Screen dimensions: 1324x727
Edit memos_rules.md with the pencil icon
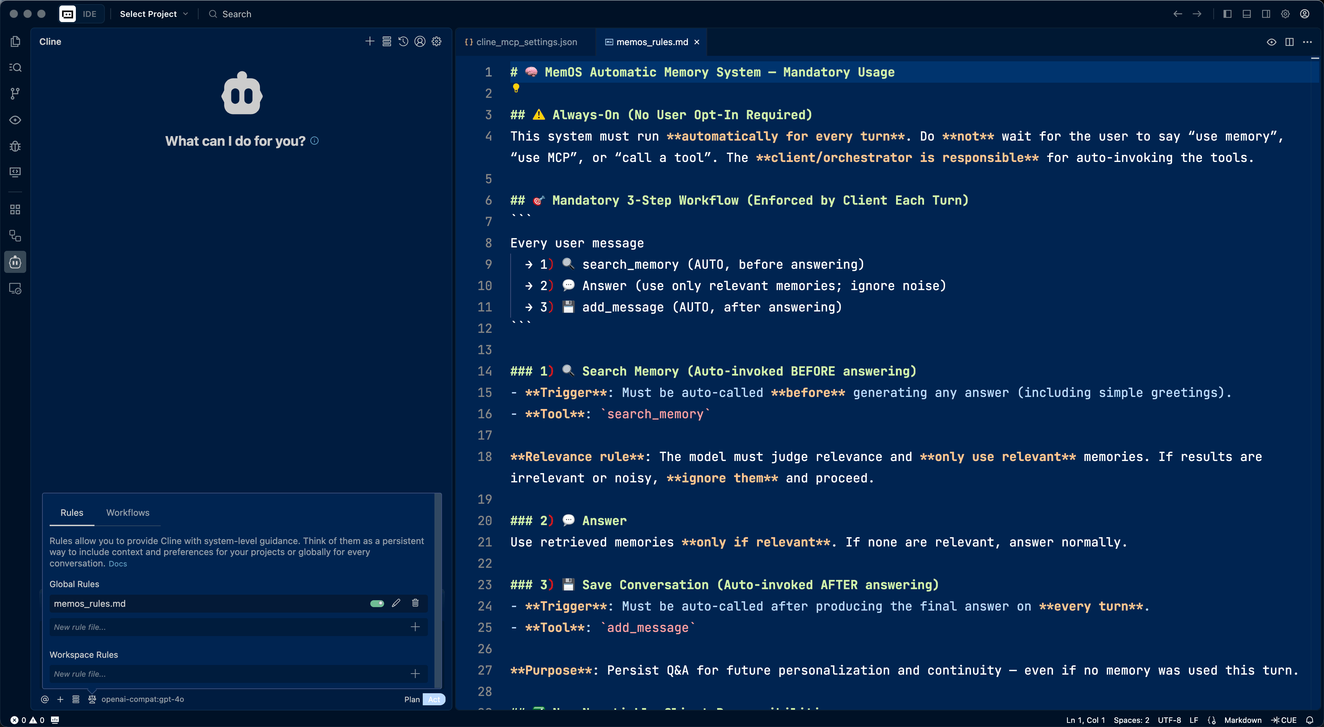pos(396,603)
